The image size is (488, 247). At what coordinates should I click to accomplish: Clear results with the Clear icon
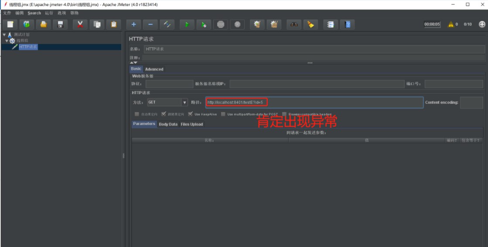pos(257,24)
